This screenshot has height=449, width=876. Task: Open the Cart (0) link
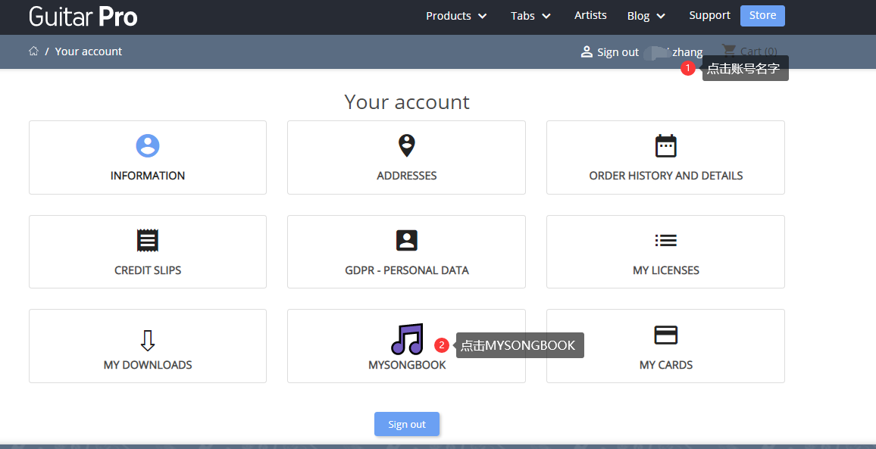[x=749, y=51]
